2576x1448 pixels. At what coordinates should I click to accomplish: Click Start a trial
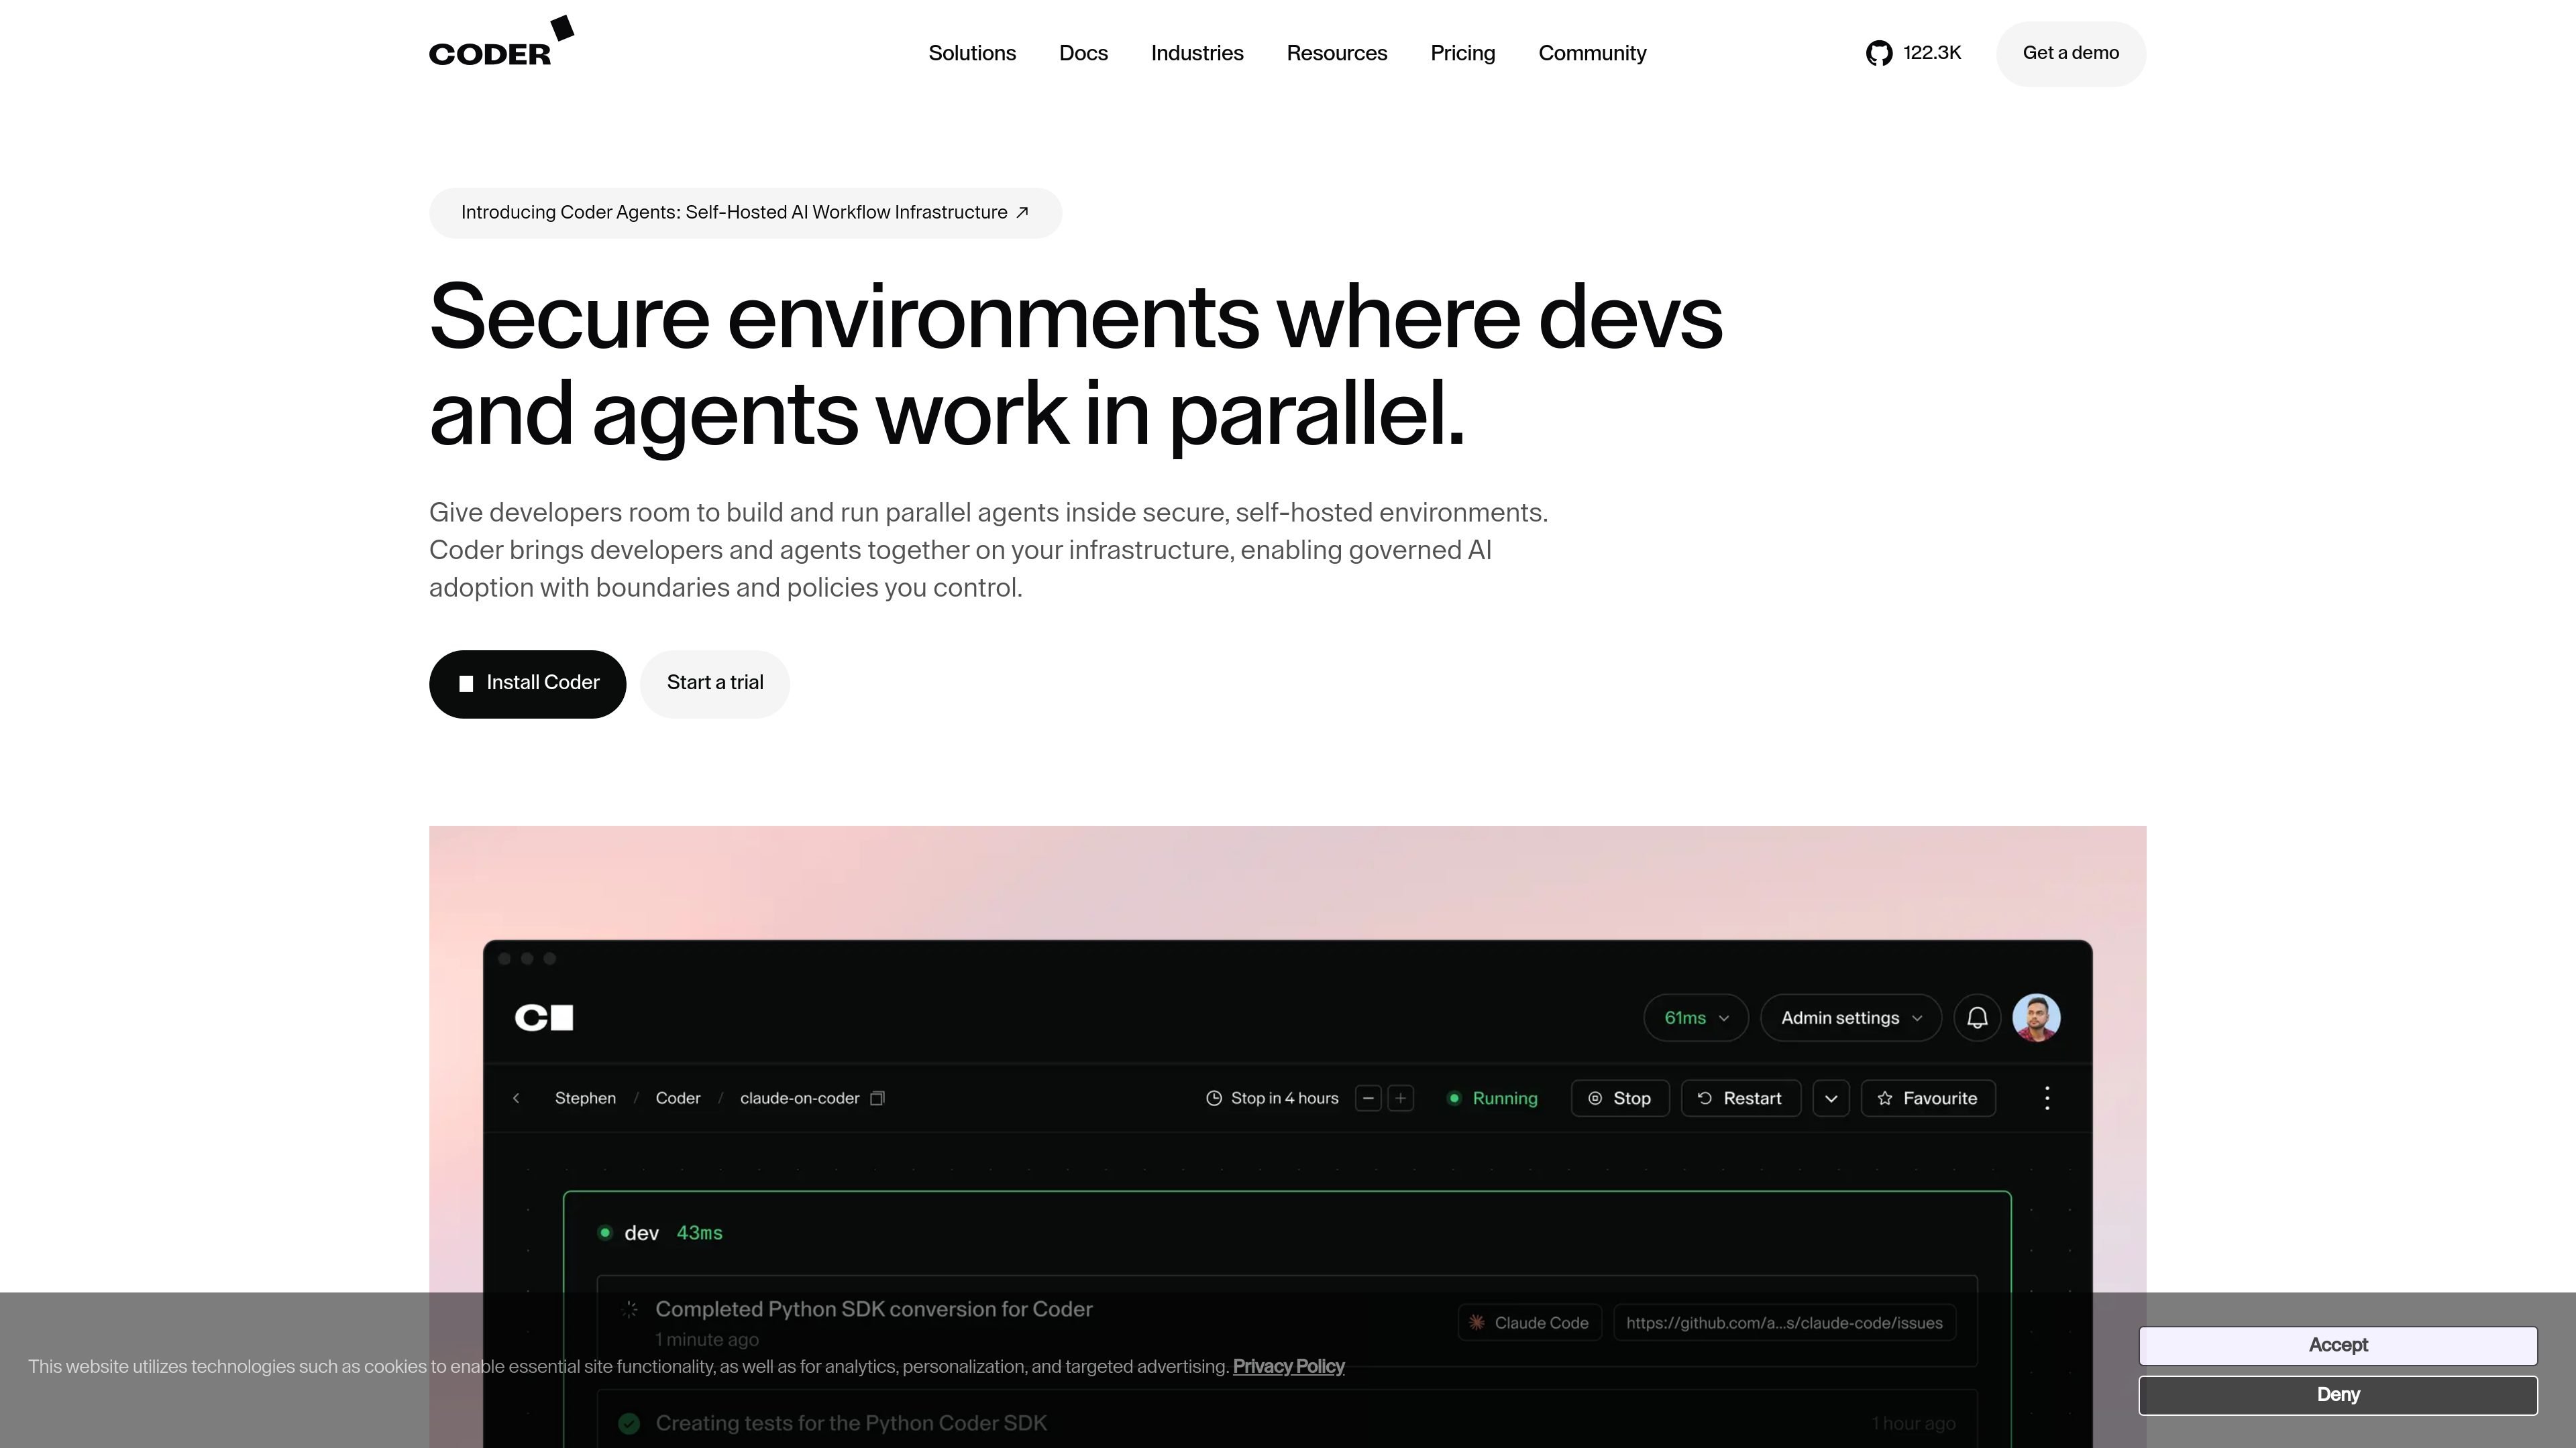pos(715,684)
